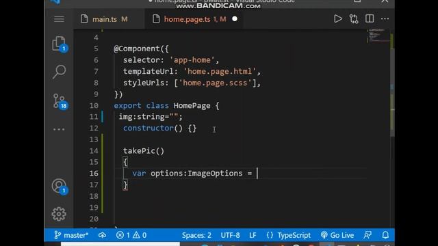Click the minimap code overview
The width and height of the screenshot is (438, 246).
pos(378,36)
